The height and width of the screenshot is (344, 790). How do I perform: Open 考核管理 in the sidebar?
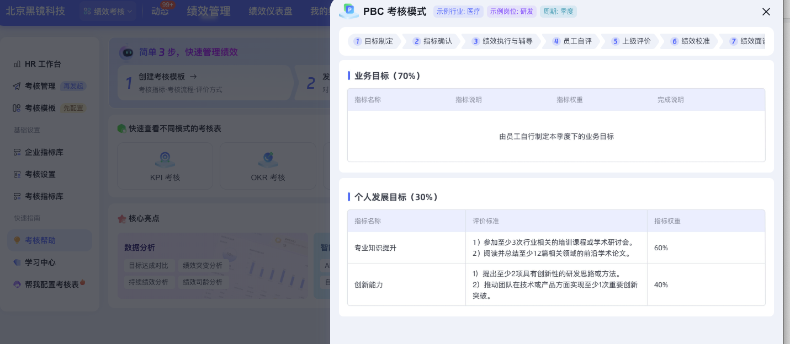(x=40, y=86)
